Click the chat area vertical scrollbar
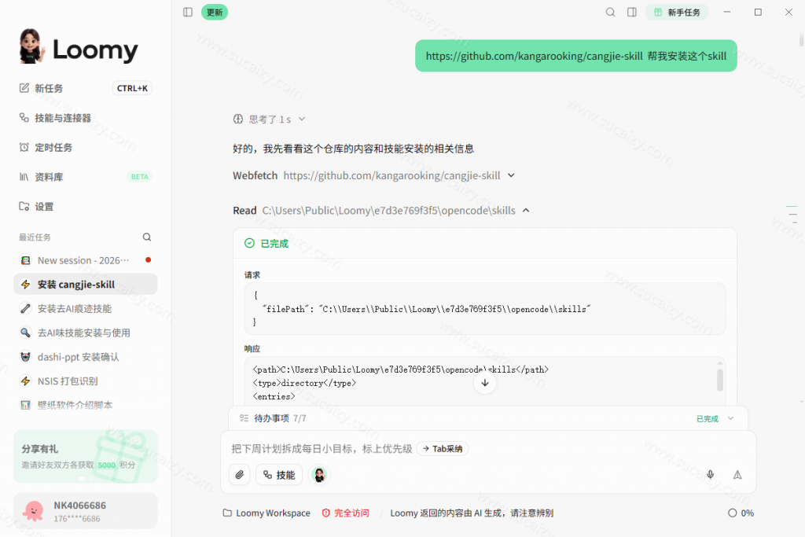This screenshot has height=537, width=805. (801, 39)
